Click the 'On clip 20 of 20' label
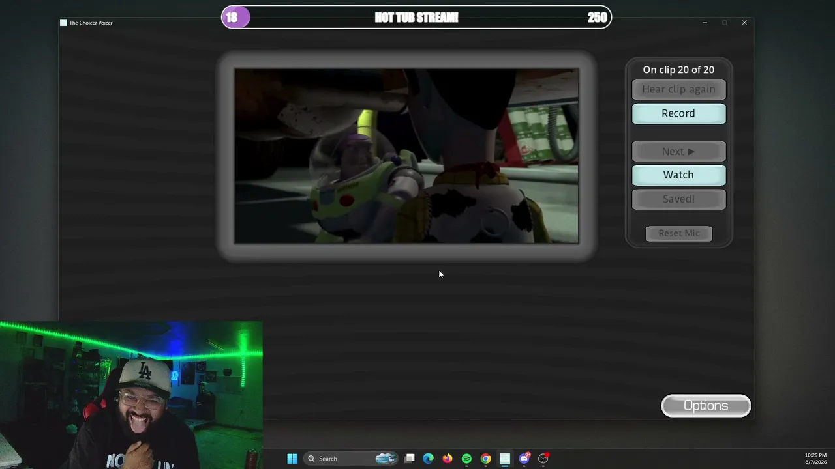This screenshot has width=835, height=469. point(678,70)
